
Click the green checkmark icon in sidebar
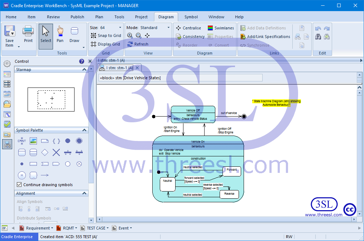(x=7, y=124)
